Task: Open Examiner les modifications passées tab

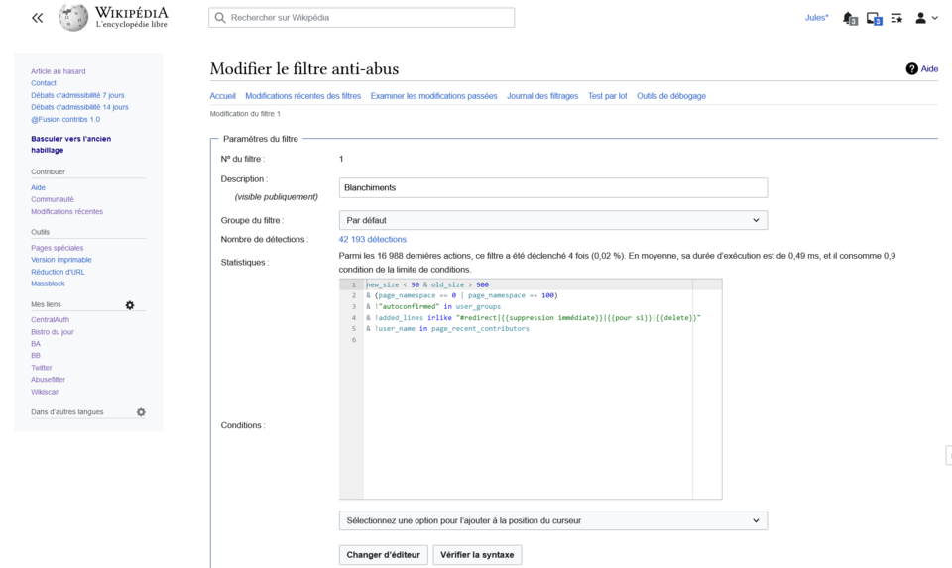Action: (x=433, y=96)
